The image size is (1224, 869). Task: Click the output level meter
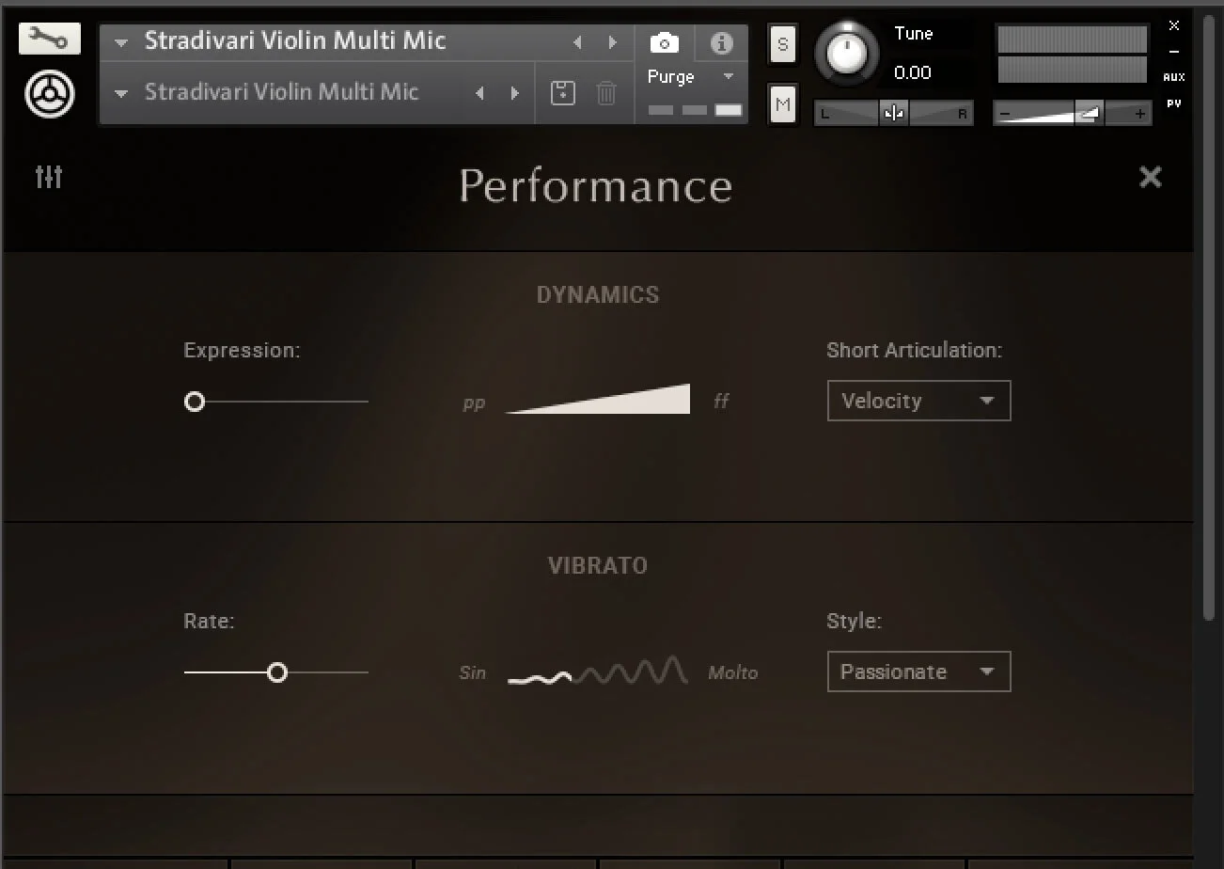[x=1072, y=55]
